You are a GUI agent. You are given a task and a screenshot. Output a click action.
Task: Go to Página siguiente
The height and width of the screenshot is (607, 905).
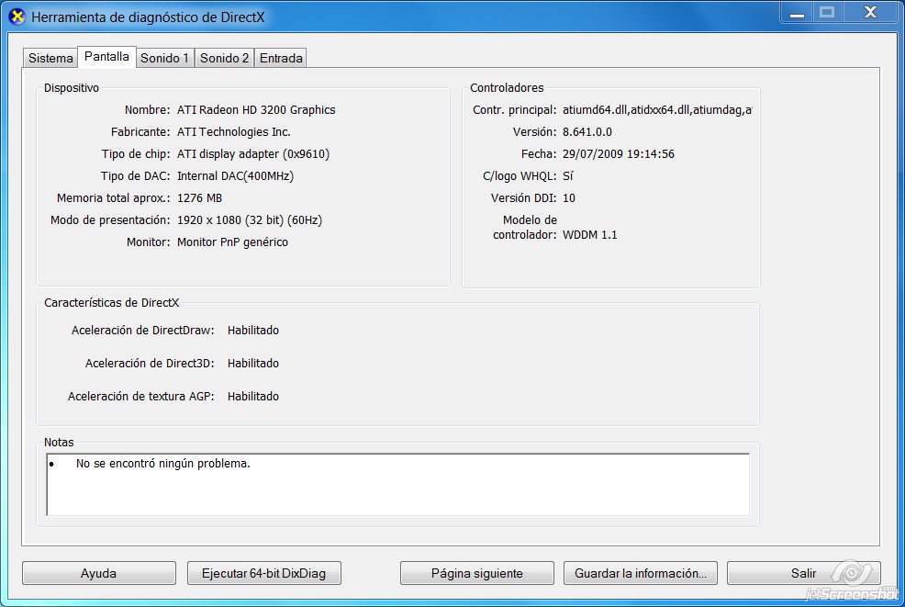[x=476, y=573]
